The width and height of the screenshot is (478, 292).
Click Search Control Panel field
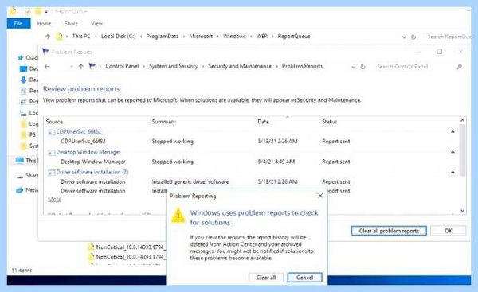(x=414, y=66)
